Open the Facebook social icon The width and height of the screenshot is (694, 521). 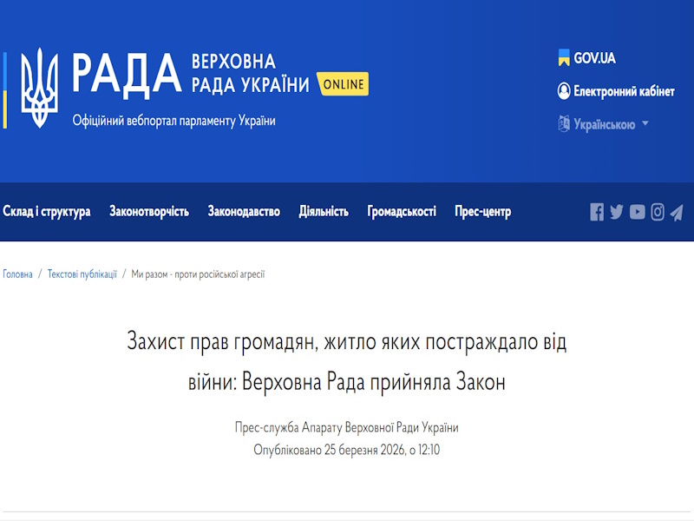(x=597, y=212)
